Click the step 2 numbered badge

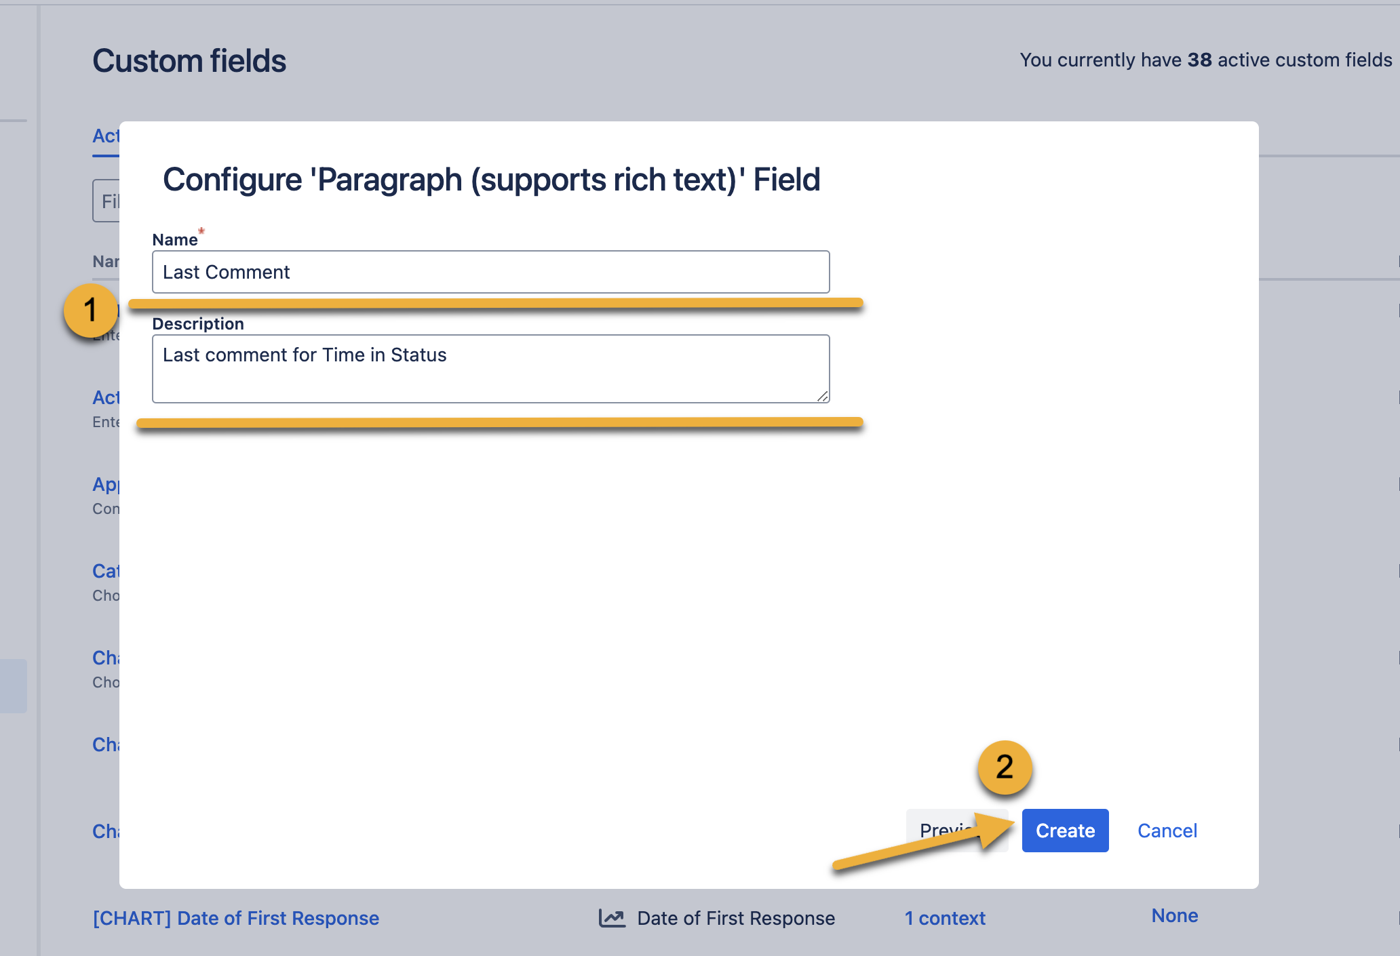(x=1004, y=768)
